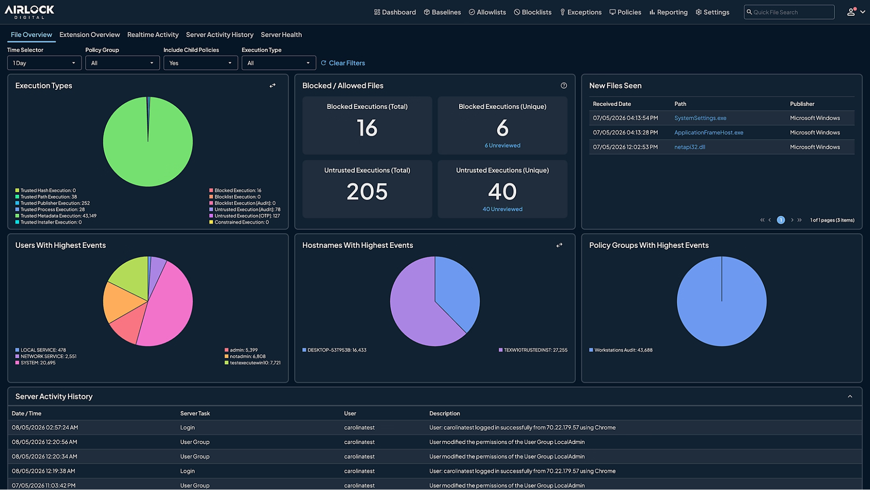Toggle Trusted Metadata Execution legend swatch
Screen dimensions: 870x490
point(17,216)
